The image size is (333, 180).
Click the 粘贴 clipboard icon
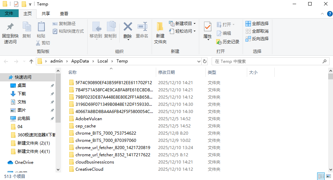41,27
